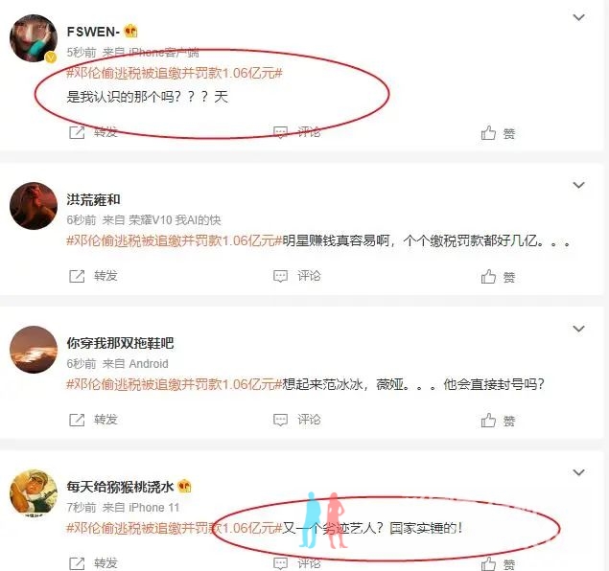This screenshot has width=609, height=571.
Task: Expand options chevron on 你穿我那双拖鞋吧's post
Action: tap(578, 329)
